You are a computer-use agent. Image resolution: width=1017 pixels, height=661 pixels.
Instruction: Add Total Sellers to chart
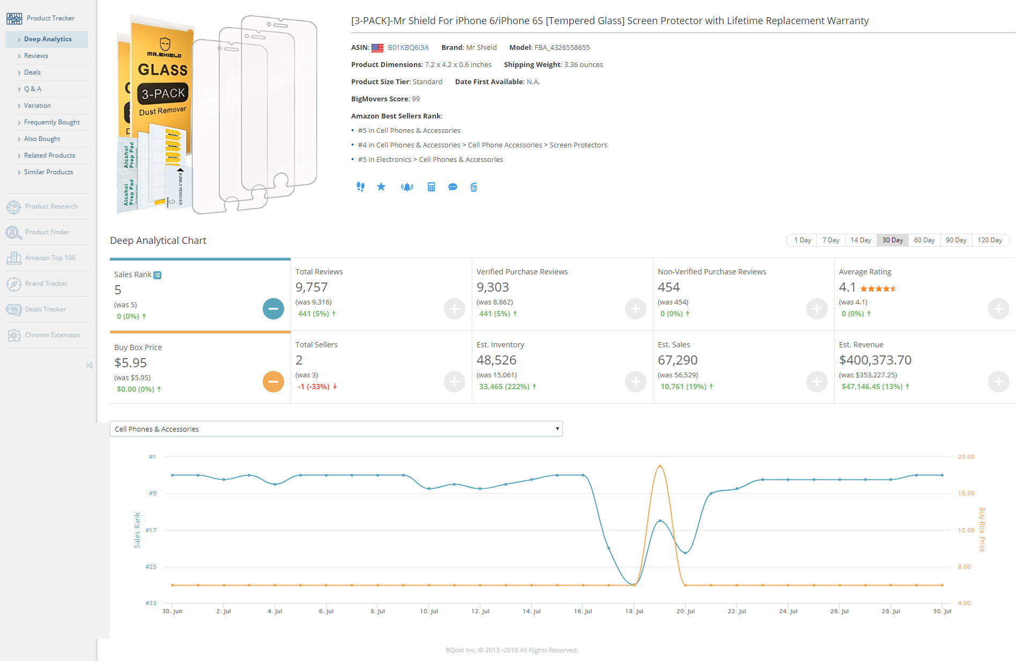(455, 382)
